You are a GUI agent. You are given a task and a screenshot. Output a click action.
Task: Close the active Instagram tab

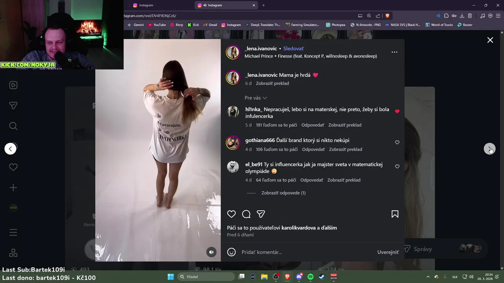(x=254, y=5)
